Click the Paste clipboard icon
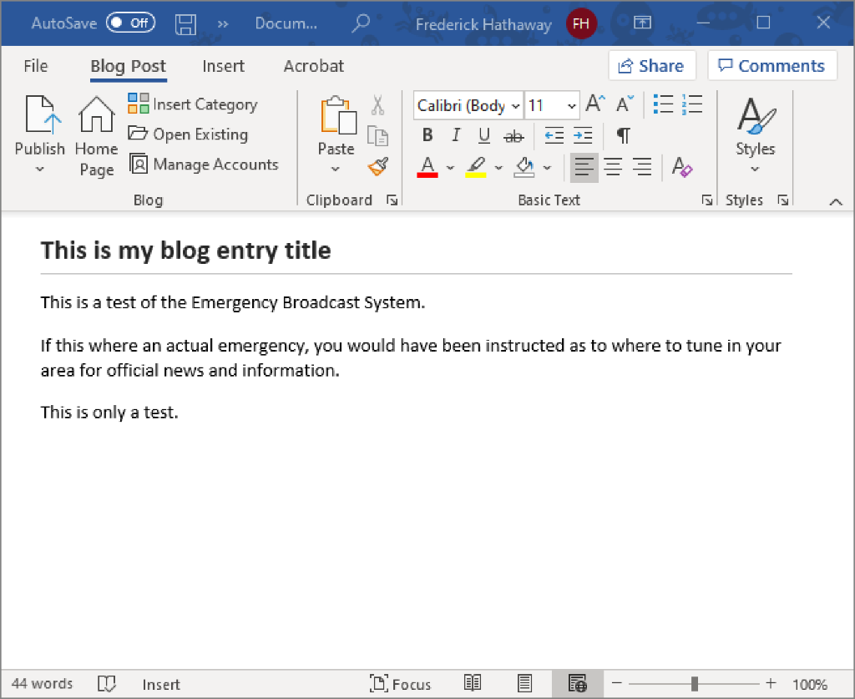This screenshot has height=699, width=855. pyautogui.click(x=337, y=115)
